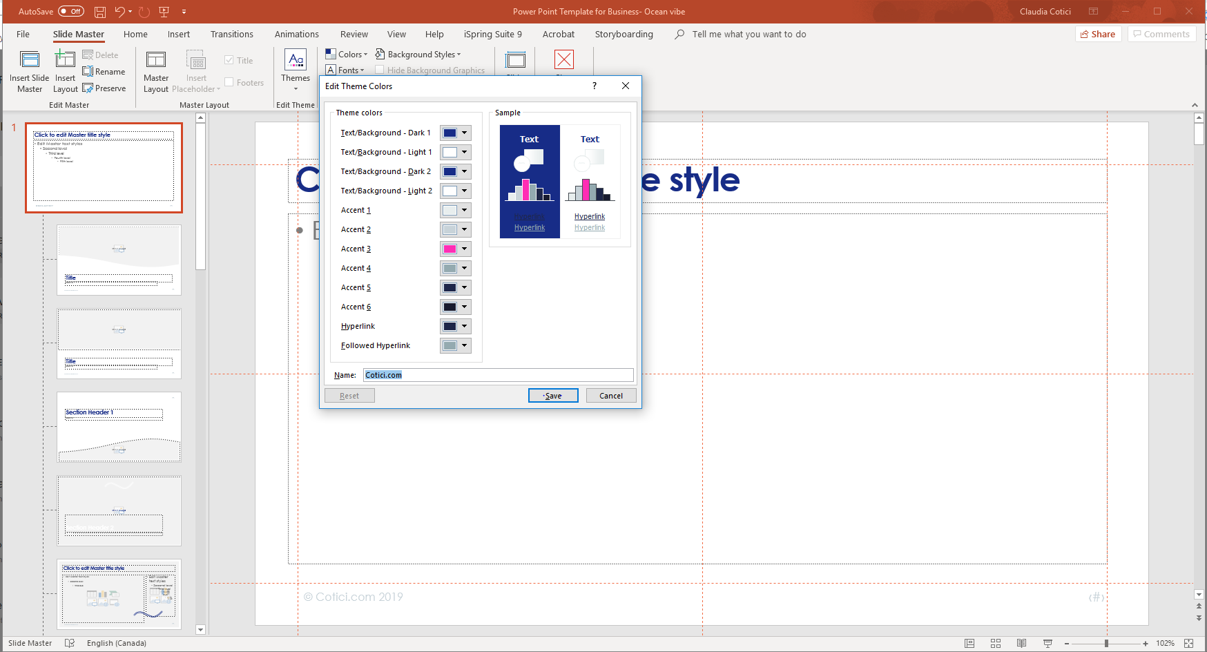
Task: Collapse the ribbon chevron icon
Action: pyautogui.click(x=1195, y=105)
